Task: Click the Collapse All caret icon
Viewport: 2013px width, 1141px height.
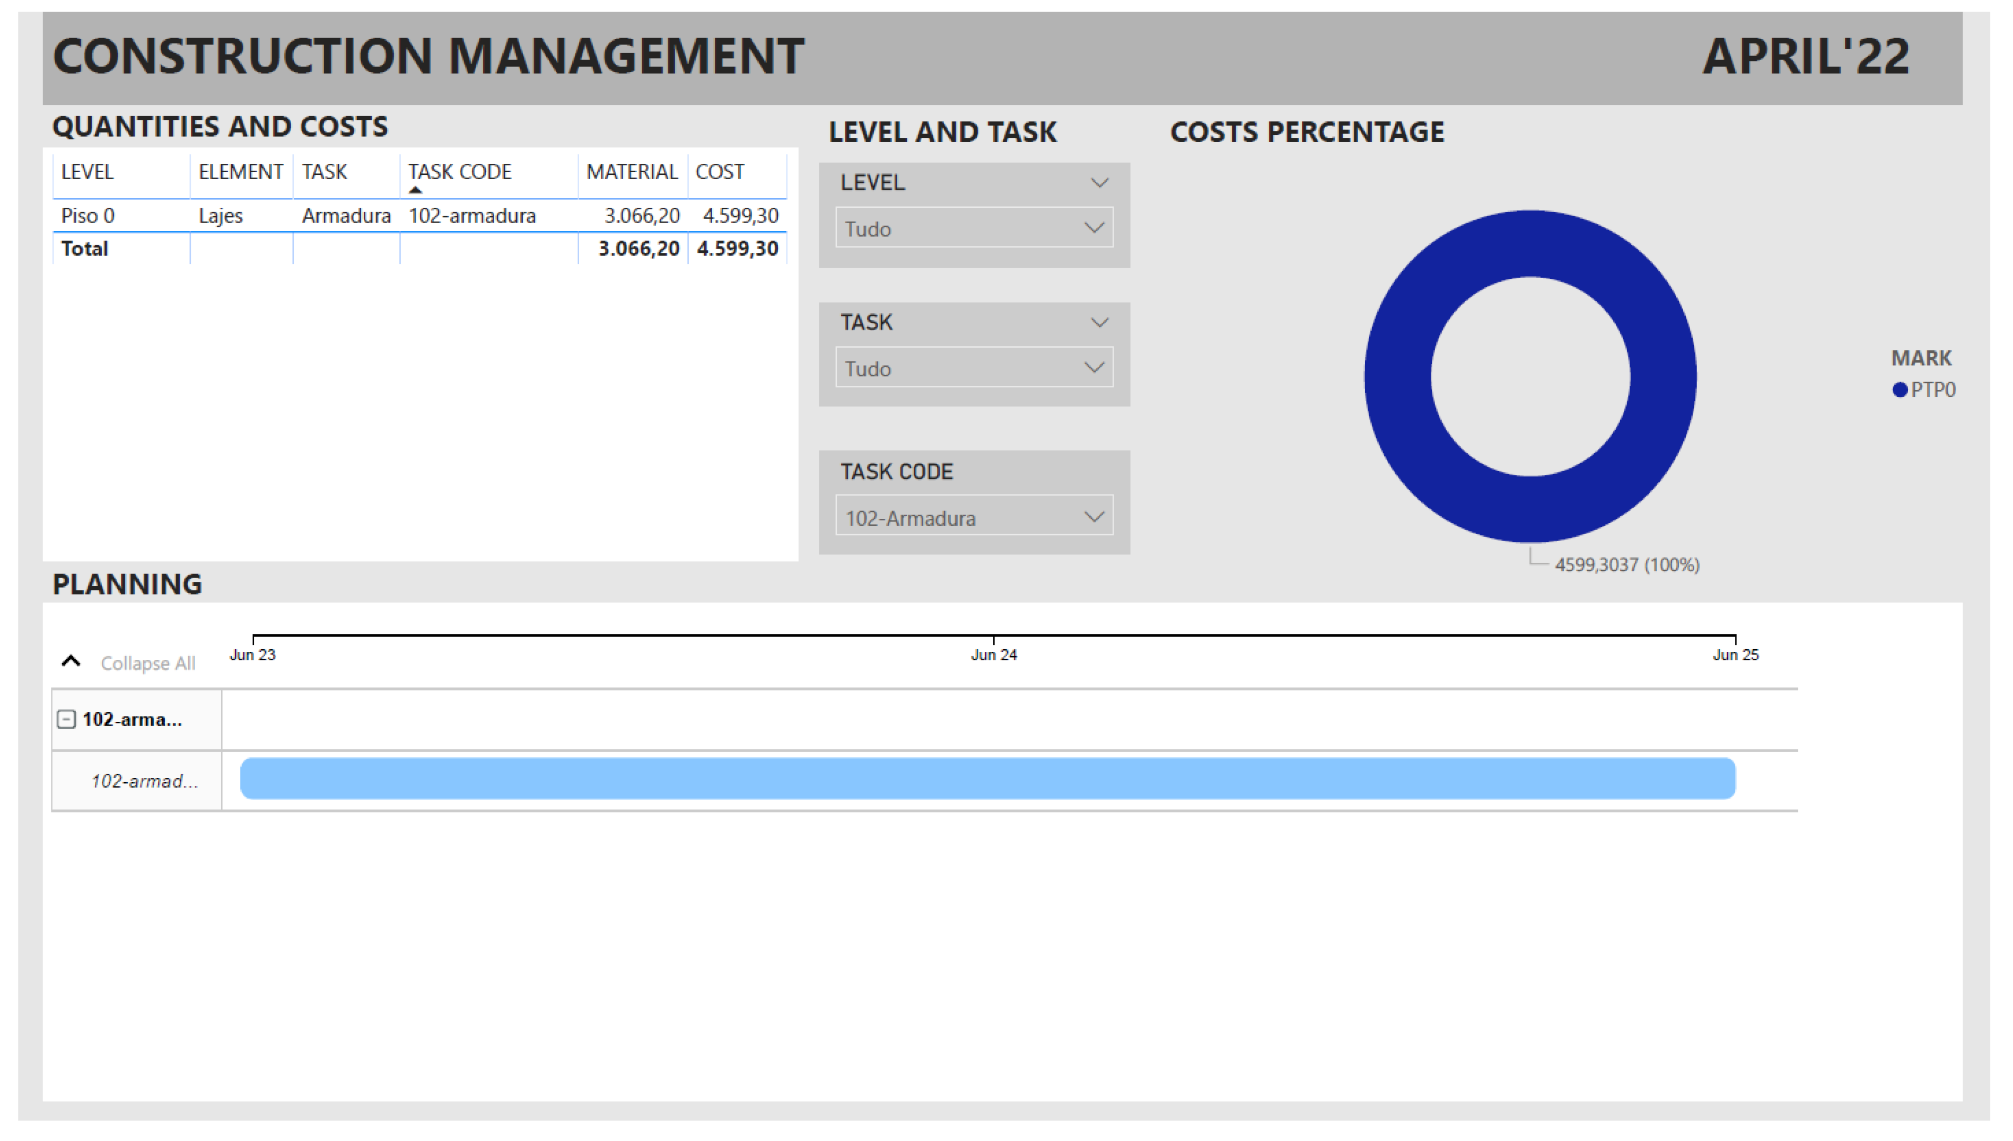Action: click(x=71, y=661)
